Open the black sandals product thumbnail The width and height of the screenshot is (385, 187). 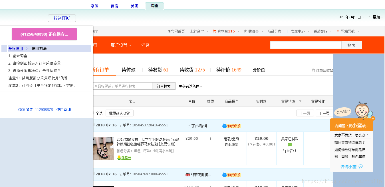tap(103, 148)
